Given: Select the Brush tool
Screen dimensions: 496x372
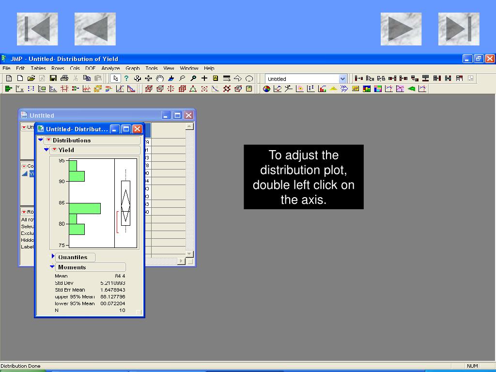Looking at the screenshot, I should [x=171, y=78].
